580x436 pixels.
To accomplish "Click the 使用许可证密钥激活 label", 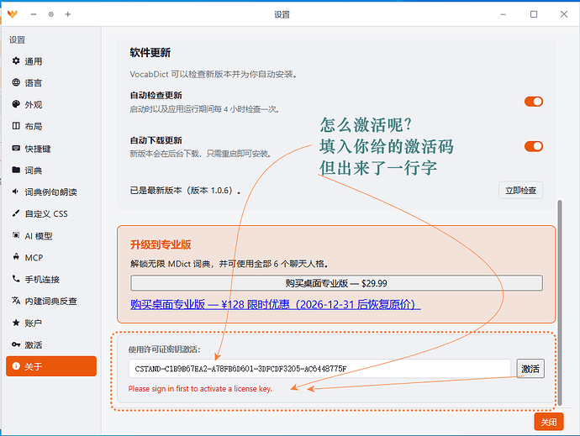I will coord(164,349).
